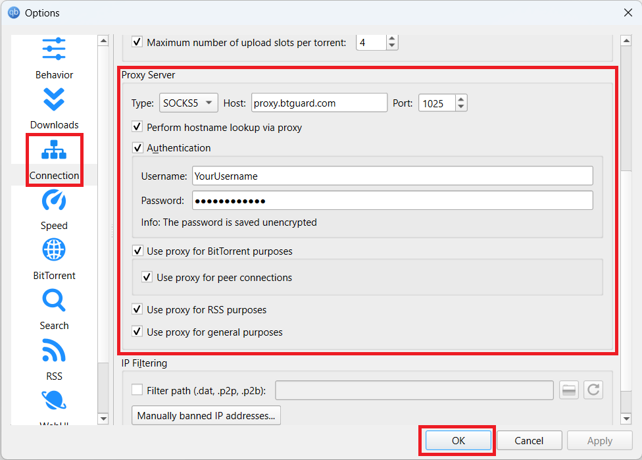This screenshot has height=460, width=642.
Task: Open the BitTorrent globe icon
Action: [54, 251]
